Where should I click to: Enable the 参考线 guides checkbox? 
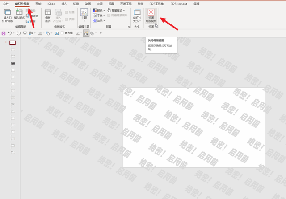click(63, 33)
